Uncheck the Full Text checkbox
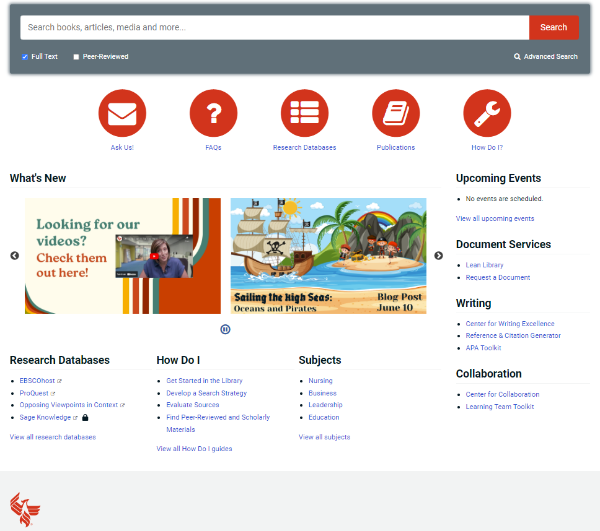Viewport: 600px width, 531px height. [24, 56]
